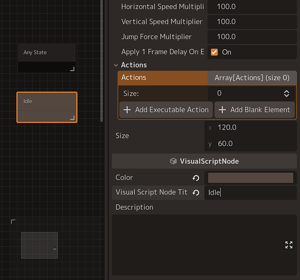Click the minimap corner handle icon
Image resolution: width=300 pixels, height=280 pixels.
pos(13,222)
